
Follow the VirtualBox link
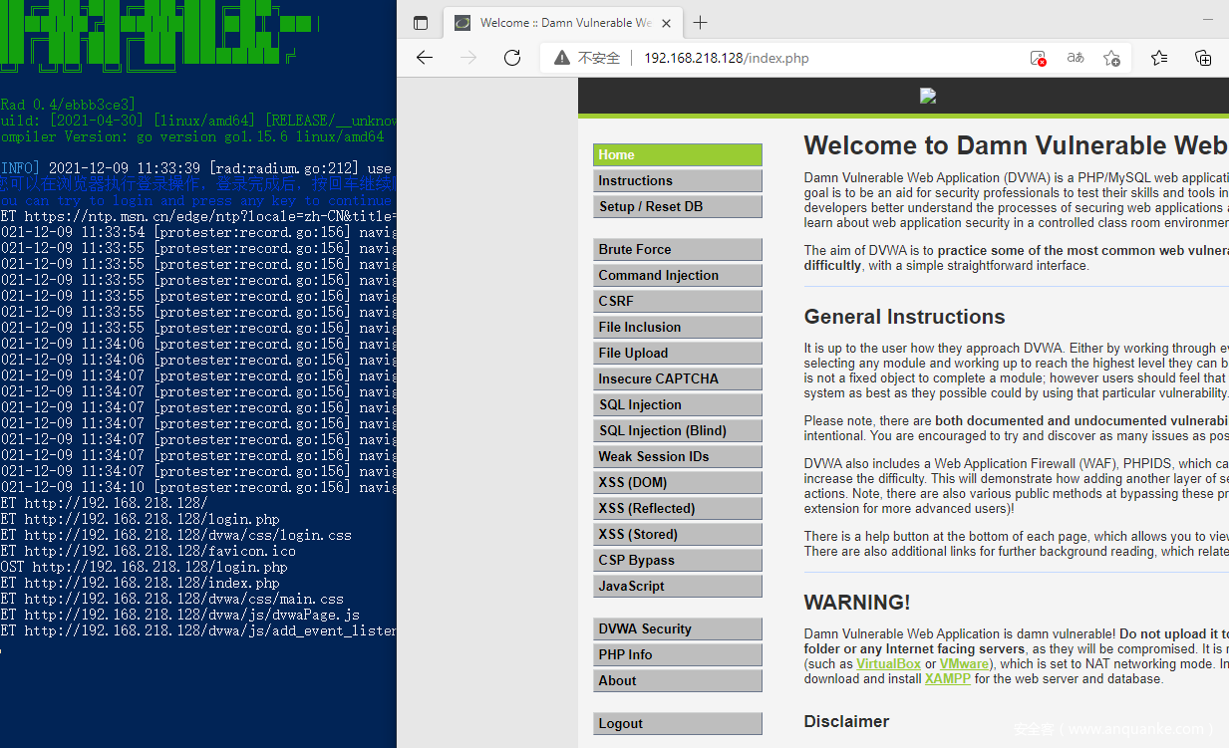click(887, 664)
